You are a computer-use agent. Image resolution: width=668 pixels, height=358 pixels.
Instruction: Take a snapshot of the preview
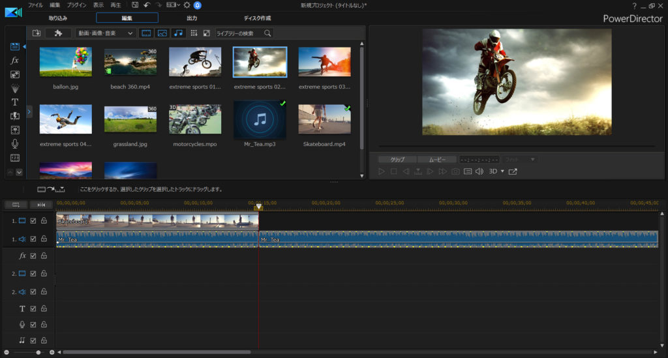coord(455,171)
